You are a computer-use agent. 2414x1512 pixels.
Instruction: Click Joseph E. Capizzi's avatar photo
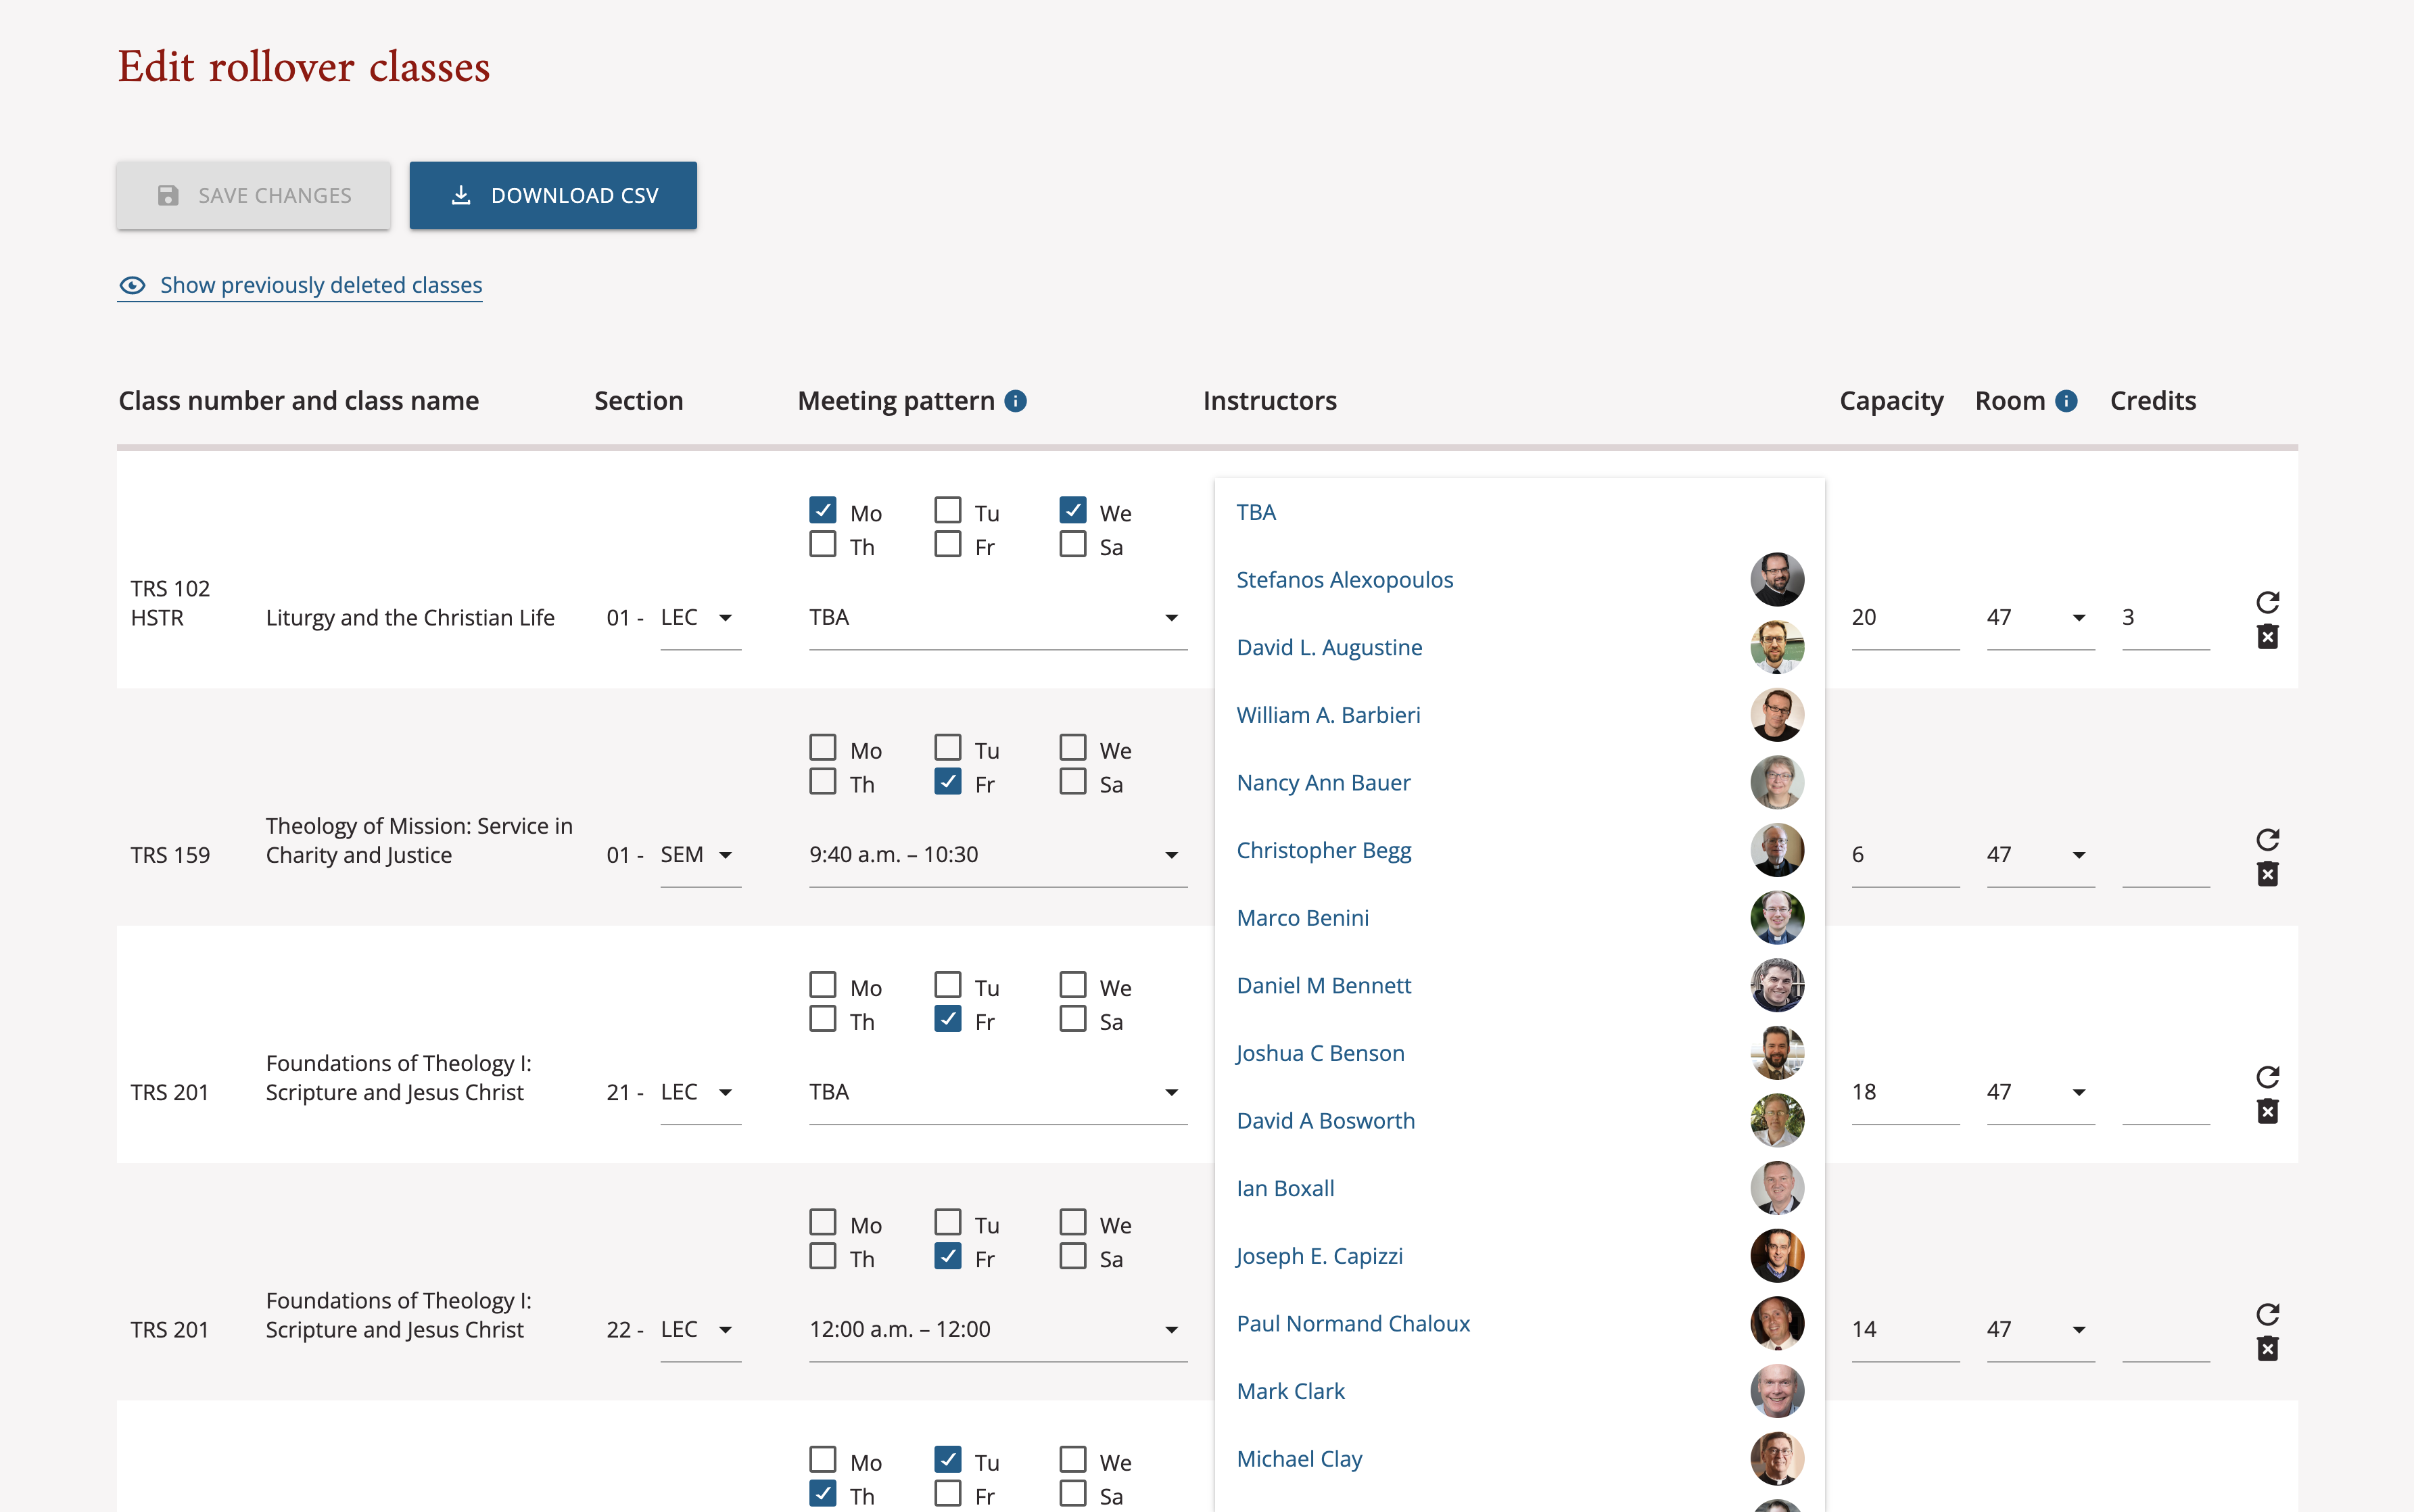pyautogui.click(x=1777, y=1256)
